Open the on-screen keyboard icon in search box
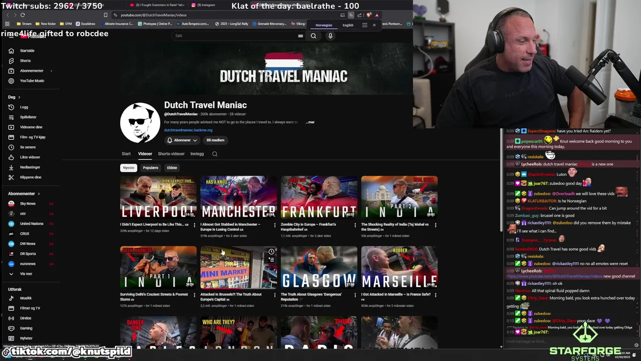The height and width of the screenshot is (361, 641). point(300,36)
